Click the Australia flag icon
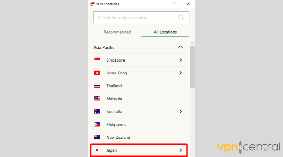Screen dimensions: 283x157 click(x=97, y=111)
